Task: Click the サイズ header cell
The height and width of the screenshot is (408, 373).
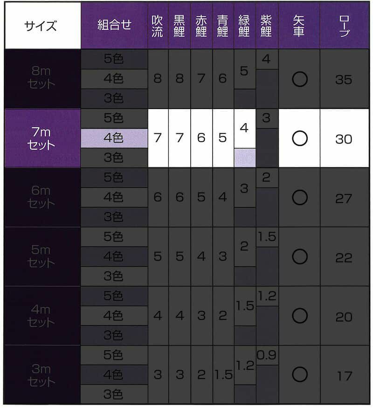Action: tap(42, 26)
